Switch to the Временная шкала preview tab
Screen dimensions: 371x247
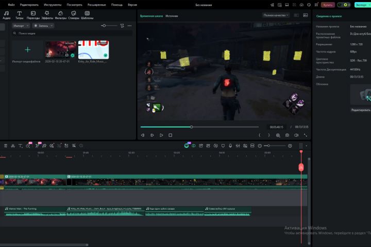pos(151,16)
